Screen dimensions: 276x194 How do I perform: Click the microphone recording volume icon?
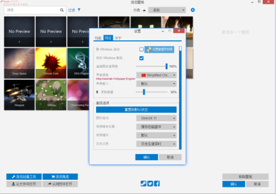coord(97,92)
